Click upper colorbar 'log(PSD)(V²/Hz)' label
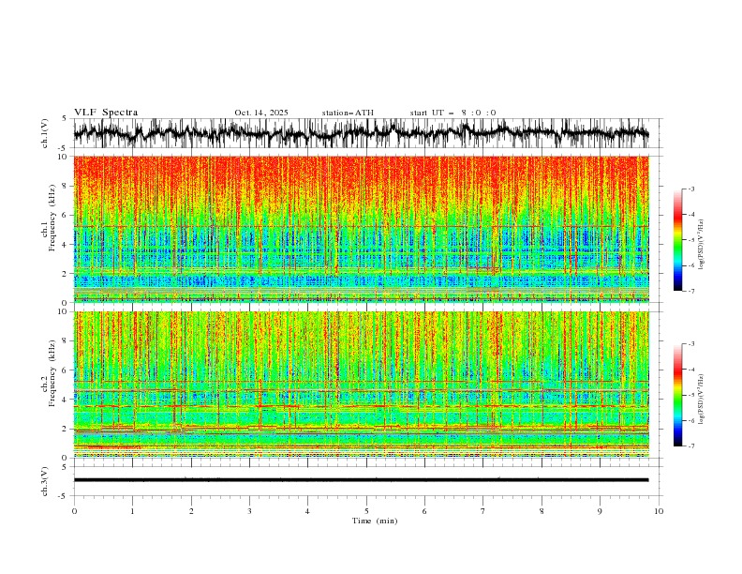Viewport: 742px width, 574px height. (x=702, y=245)
